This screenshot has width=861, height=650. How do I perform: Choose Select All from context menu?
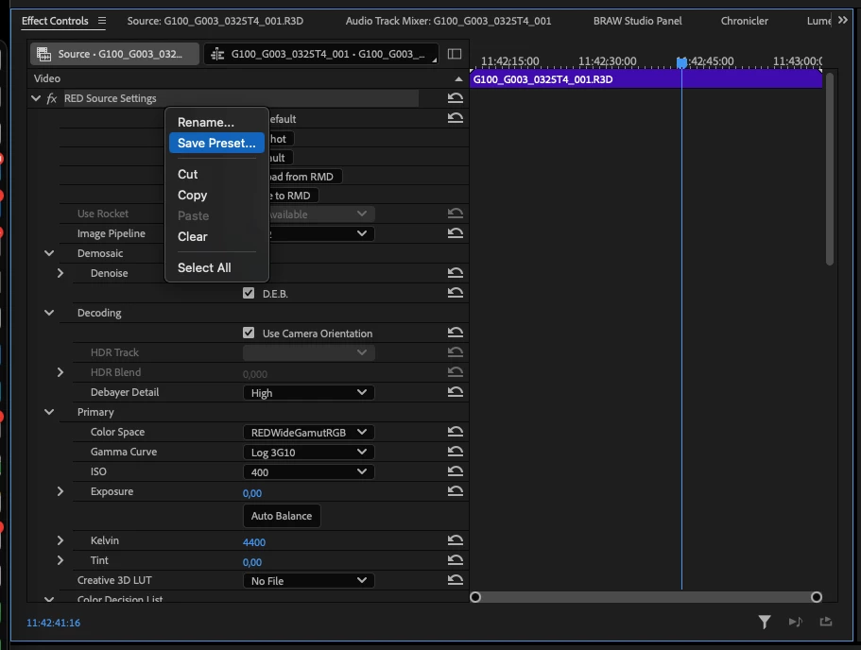click(216, 267)
